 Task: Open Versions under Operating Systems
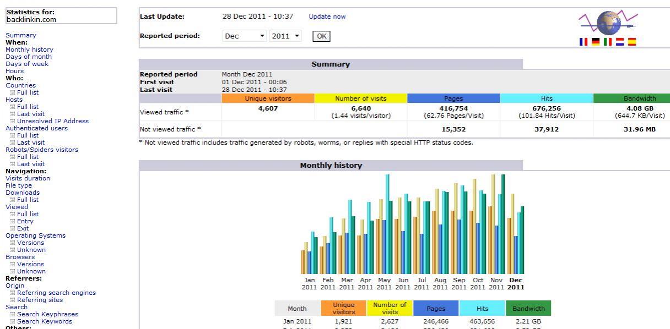pos(30,243)
